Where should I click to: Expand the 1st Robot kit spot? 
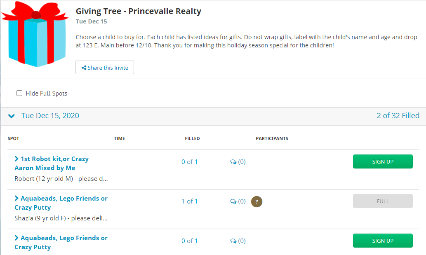16,159
